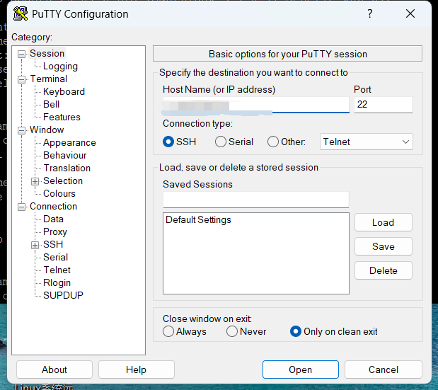Collapse the Connection tree node

click(x=21, y=207)
